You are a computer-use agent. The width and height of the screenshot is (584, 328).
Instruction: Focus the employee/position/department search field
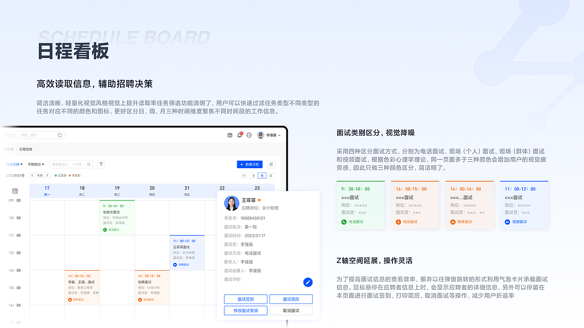pyautogui.click(x=33, y=135)
